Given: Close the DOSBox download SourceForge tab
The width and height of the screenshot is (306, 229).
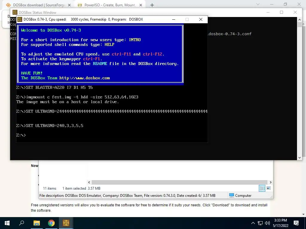Looking at the screenshot, I should 69,5.
